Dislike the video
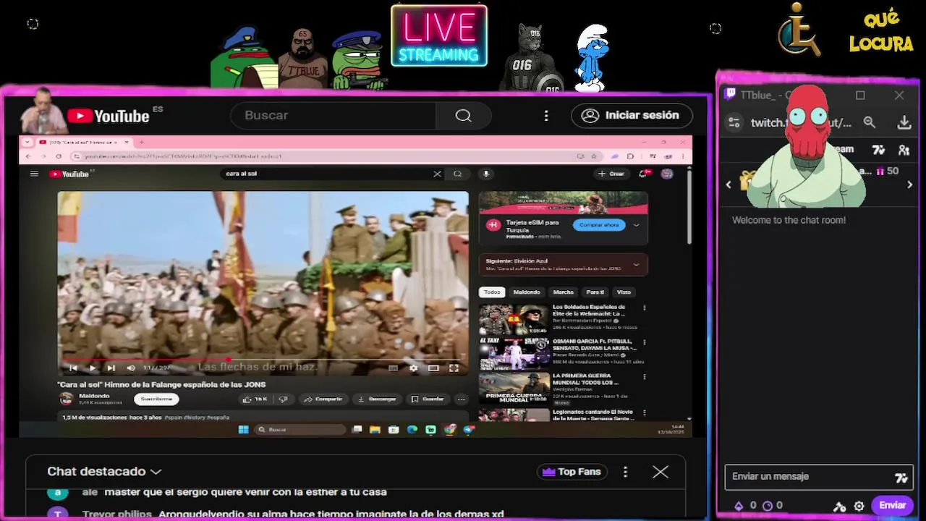Viewport: 926px width, 521px height. coord(283,399)
